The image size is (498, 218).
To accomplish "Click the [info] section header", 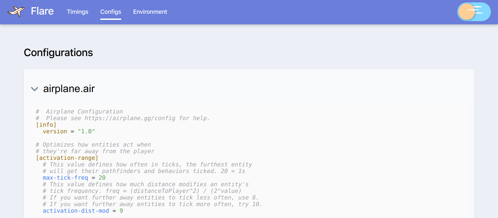I will 46,125.
